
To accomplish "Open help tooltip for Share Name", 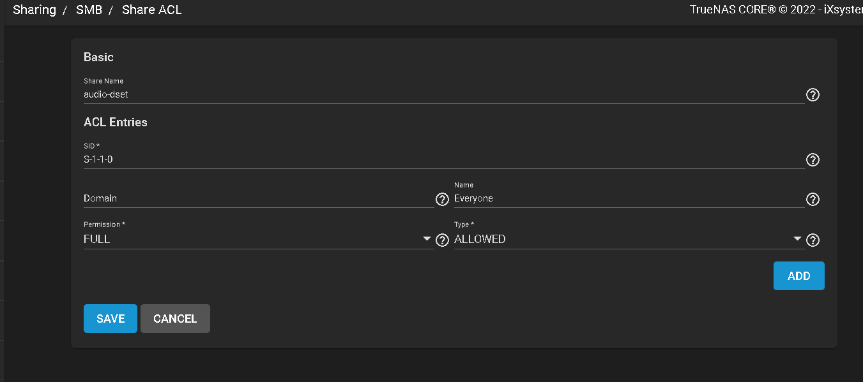I will click(x=813, y=95).
